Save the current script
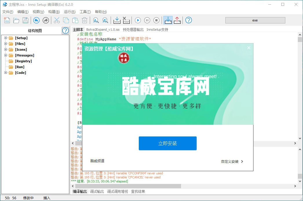This screenshot has height=201, width=303. (x=25, y=20)
